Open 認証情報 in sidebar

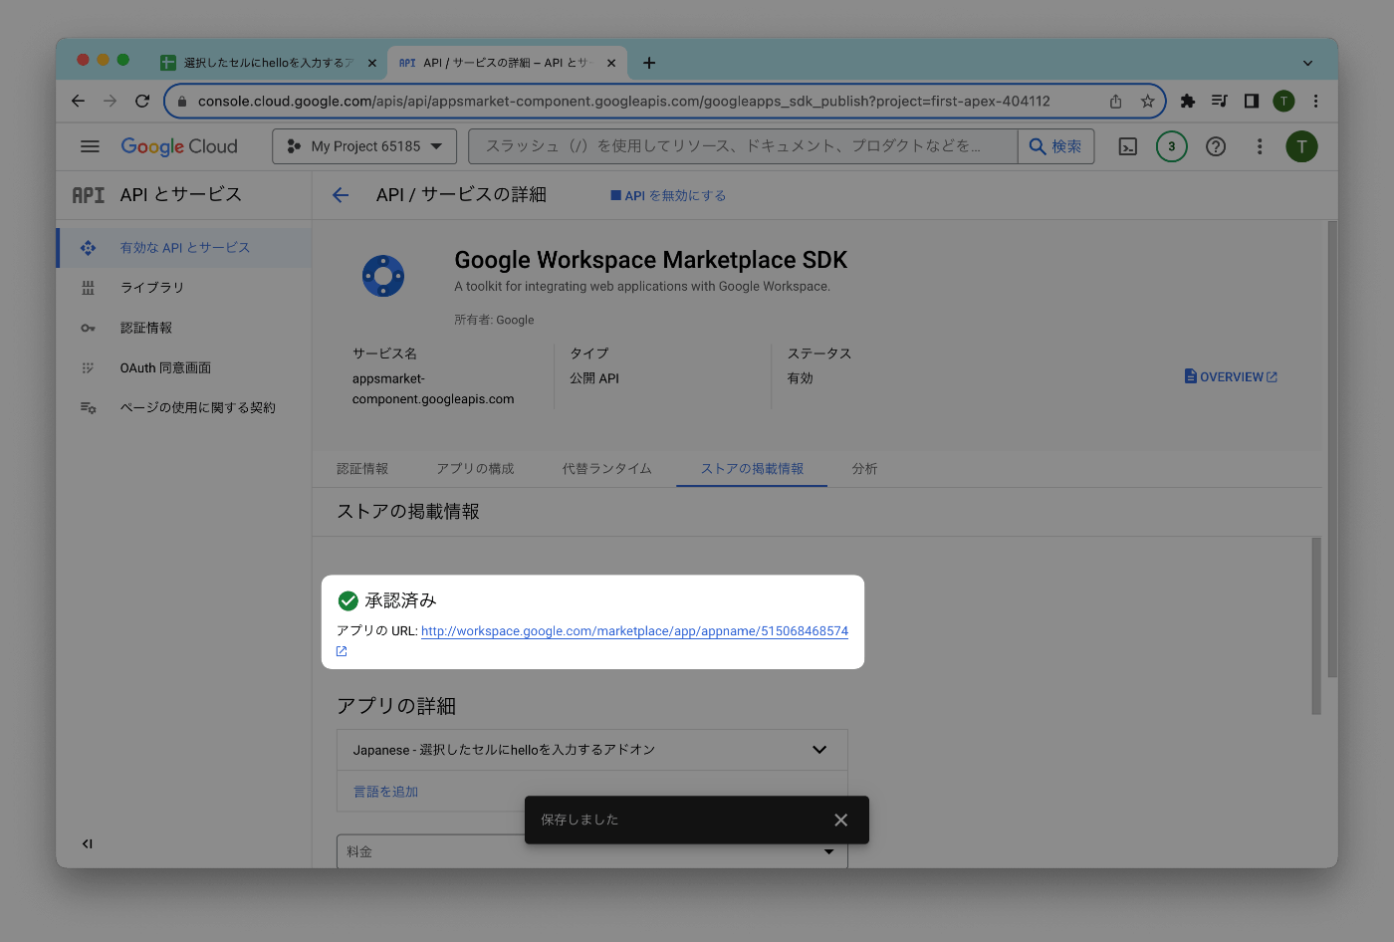click(x=184, y=328)
